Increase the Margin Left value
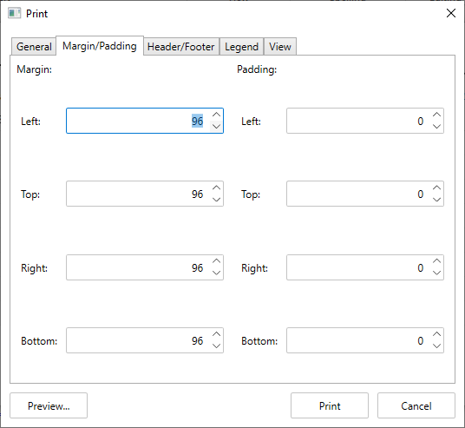Screen dimensions: 465x428 coord(217,115)
